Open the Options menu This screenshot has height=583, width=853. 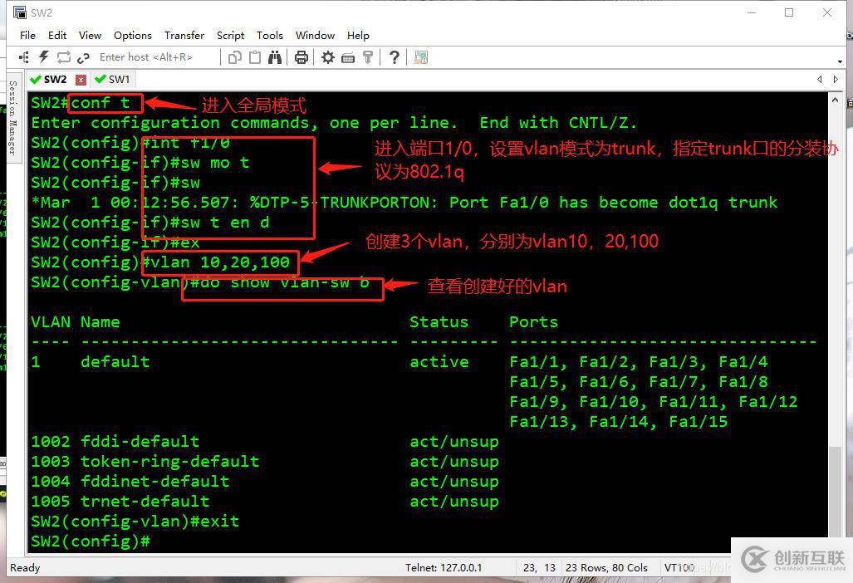click(133, 36)
